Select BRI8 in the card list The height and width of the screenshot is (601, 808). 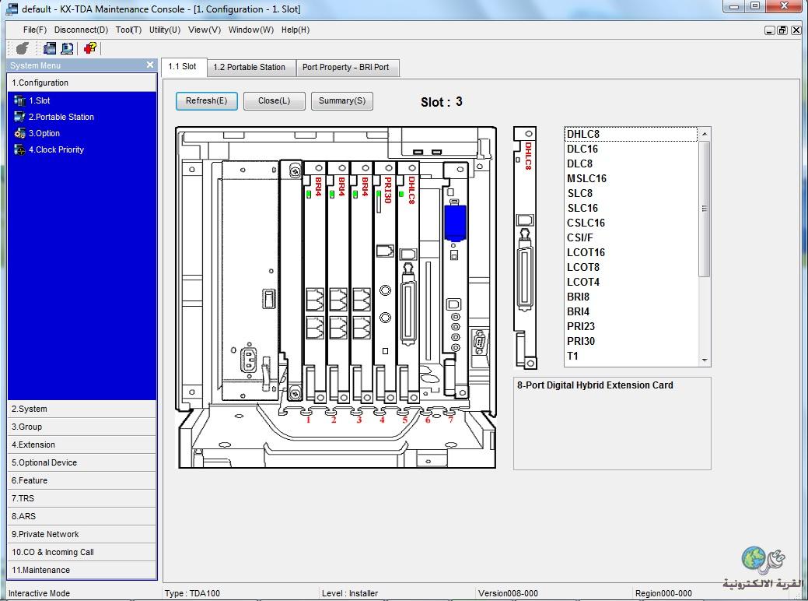(x=631, y=297)
